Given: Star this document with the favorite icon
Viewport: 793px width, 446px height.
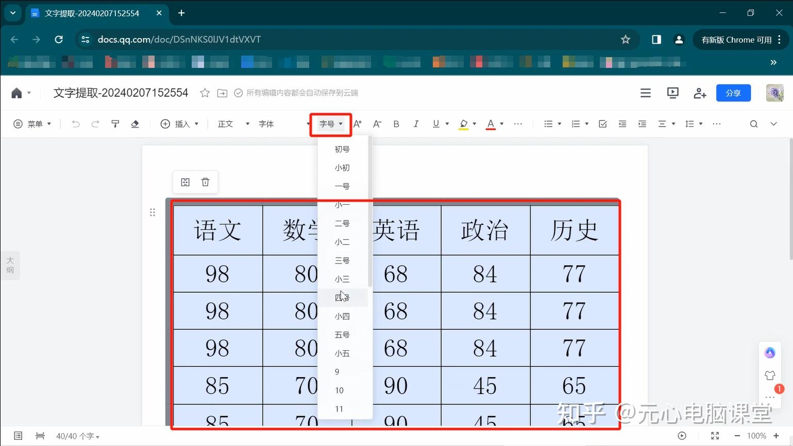Looking at the screenshot, I should click(205, 93).
